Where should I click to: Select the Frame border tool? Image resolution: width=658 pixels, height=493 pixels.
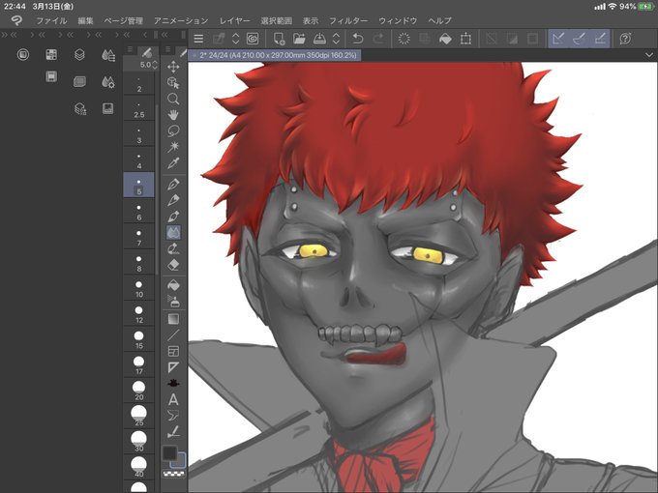tap(173, 351)
